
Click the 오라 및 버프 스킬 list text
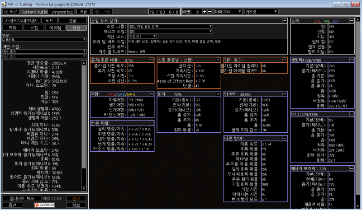click(175, 42)
